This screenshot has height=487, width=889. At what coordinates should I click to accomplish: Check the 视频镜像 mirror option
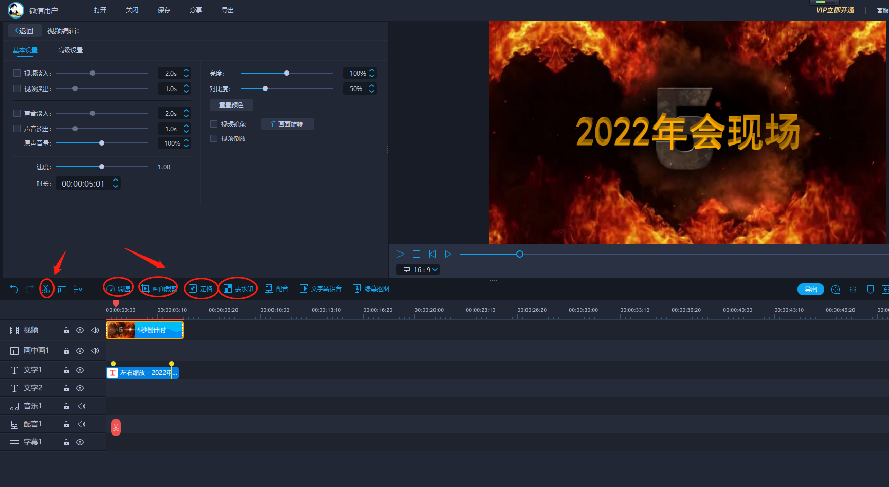click(x=214, y=124)
